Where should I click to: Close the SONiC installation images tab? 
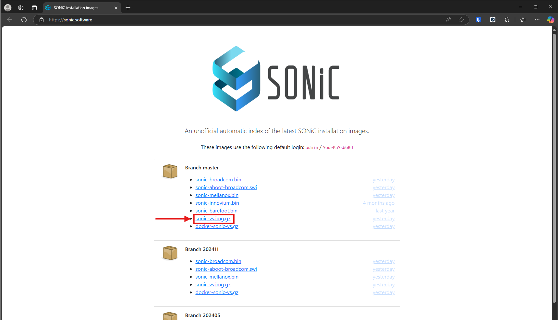pyautogui.click(x=116, y=8)
